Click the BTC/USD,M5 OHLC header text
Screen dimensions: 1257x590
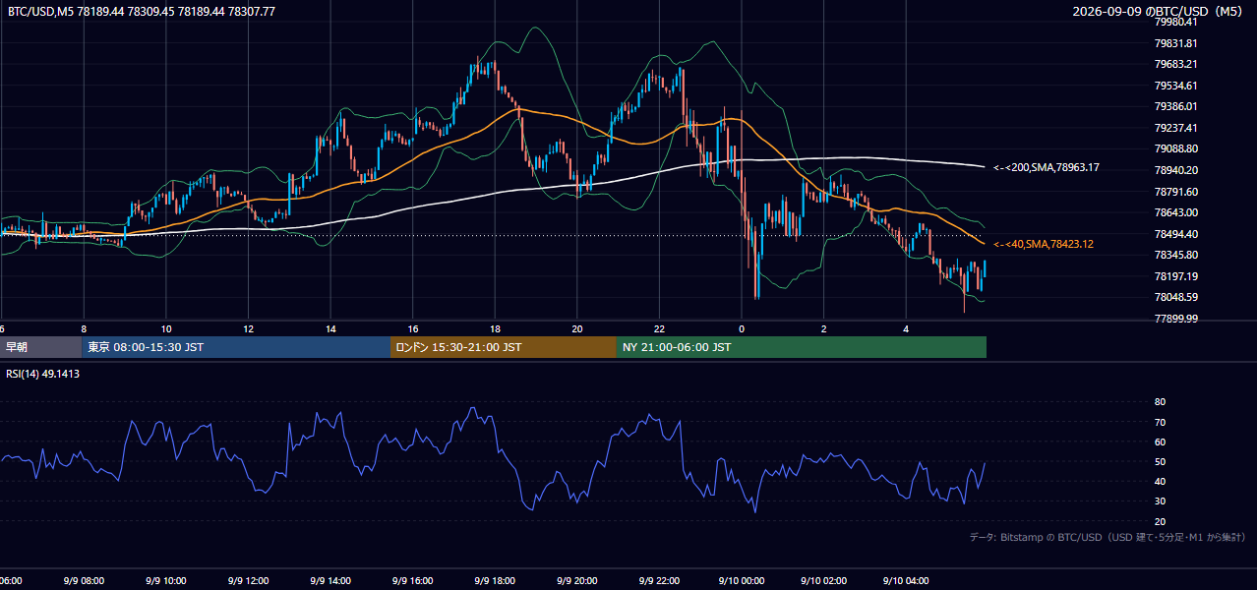coord(142,11)
